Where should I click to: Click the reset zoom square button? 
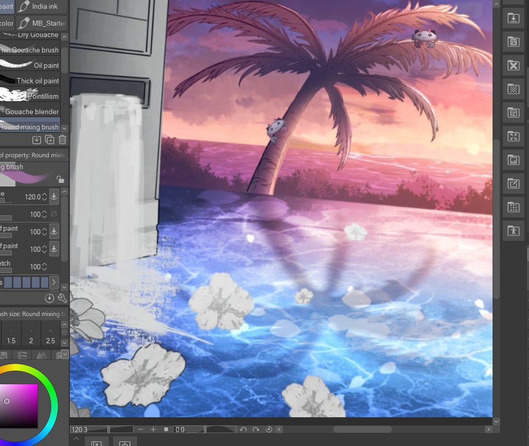point(166,430)
